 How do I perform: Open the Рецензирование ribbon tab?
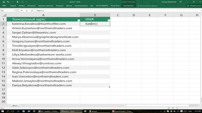click(x=81, y=6)
